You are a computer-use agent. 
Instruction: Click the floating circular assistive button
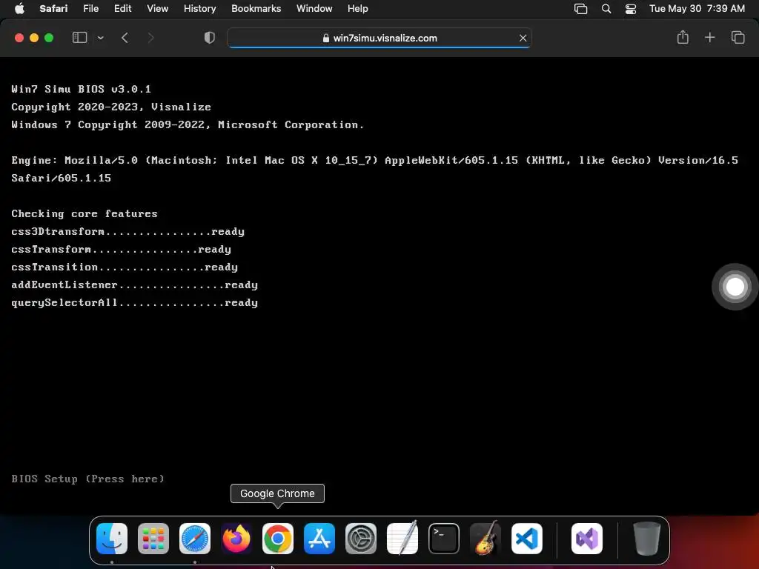click(x=735, y=287)
